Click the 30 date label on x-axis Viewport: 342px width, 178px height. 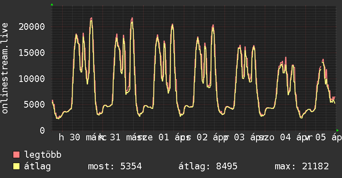[x=75, y=137]
